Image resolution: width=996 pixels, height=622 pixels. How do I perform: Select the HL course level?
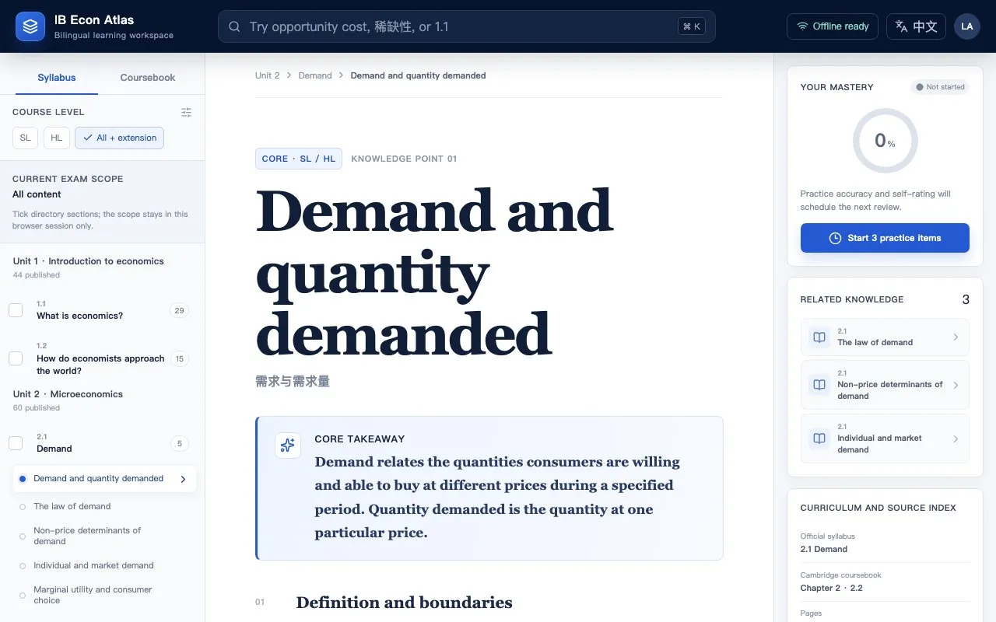coord(56,138)
